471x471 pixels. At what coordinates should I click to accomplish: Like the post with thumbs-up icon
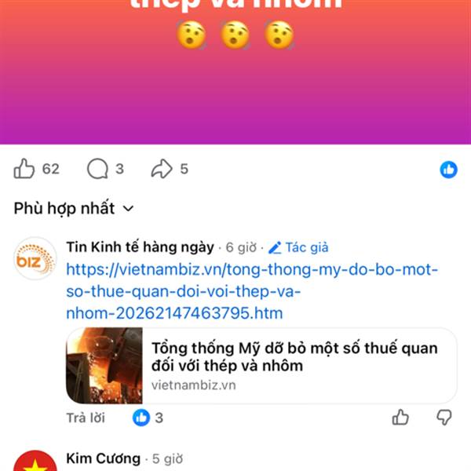pyautogui.click(x=24, y=169)
